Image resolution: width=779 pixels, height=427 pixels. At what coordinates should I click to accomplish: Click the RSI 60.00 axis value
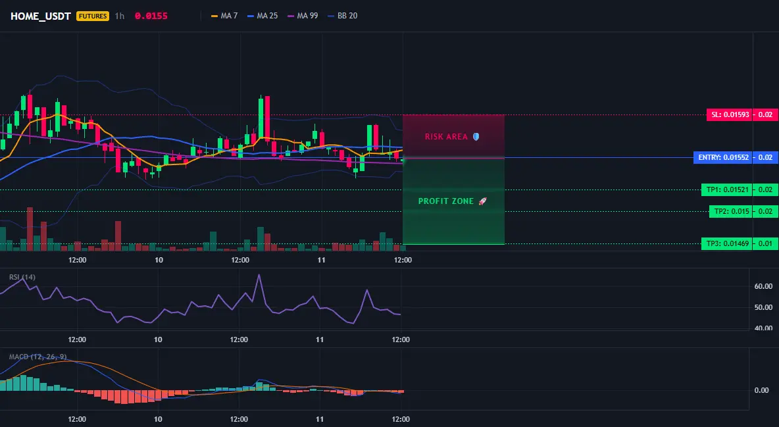pos(764,286)
